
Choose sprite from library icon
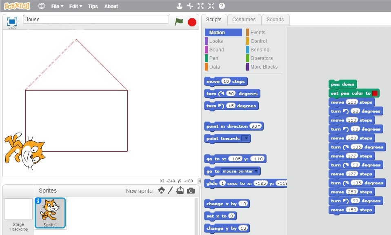tap(162, 191)
